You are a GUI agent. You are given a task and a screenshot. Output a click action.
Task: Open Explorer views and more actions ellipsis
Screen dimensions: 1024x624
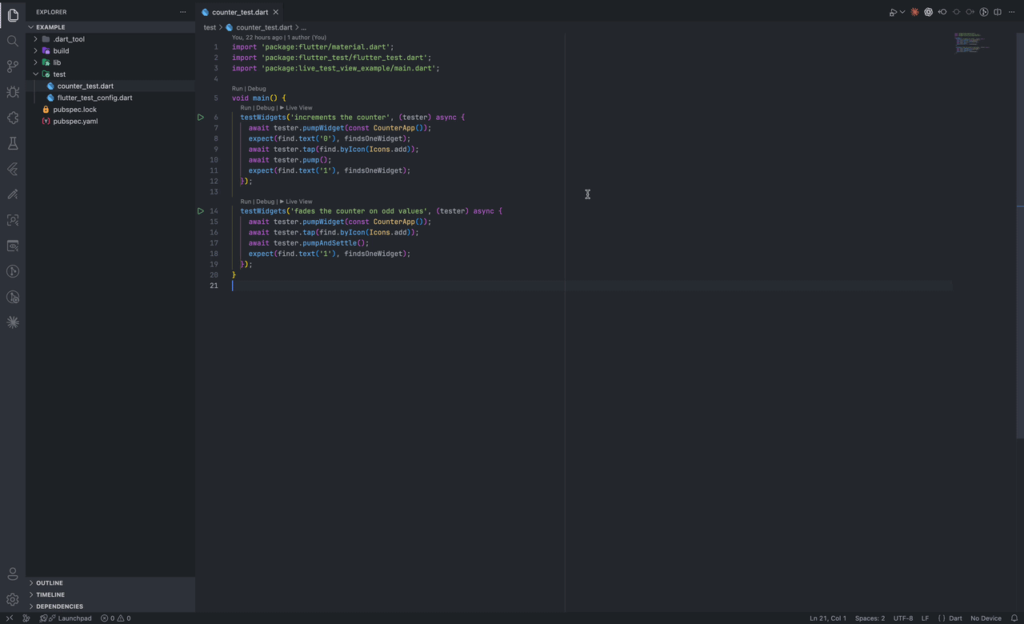182,12
